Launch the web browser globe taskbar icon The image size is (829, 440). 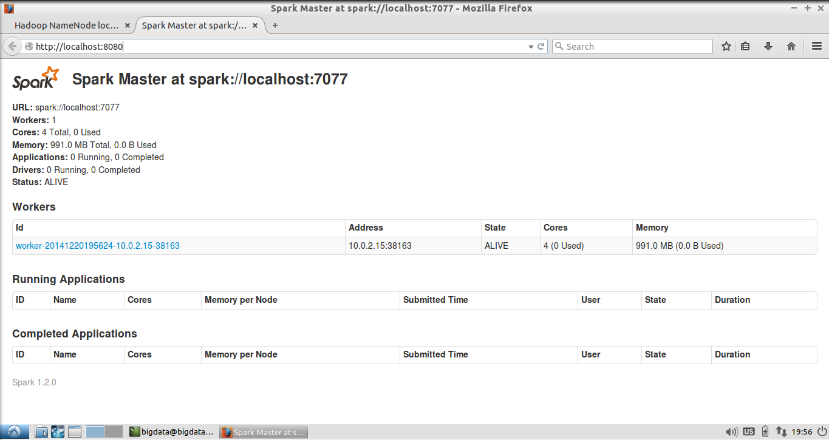coord(58,432)
